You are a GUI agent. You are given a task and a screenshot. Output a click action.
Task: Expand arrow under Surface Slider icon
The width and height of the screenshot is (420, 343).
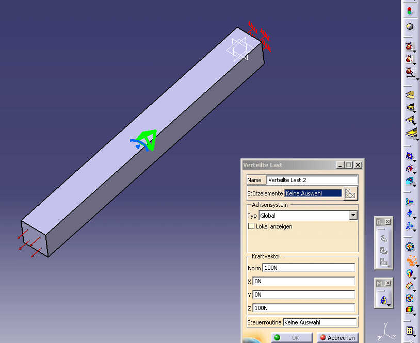pyautogui.click(x=414, y=218)
